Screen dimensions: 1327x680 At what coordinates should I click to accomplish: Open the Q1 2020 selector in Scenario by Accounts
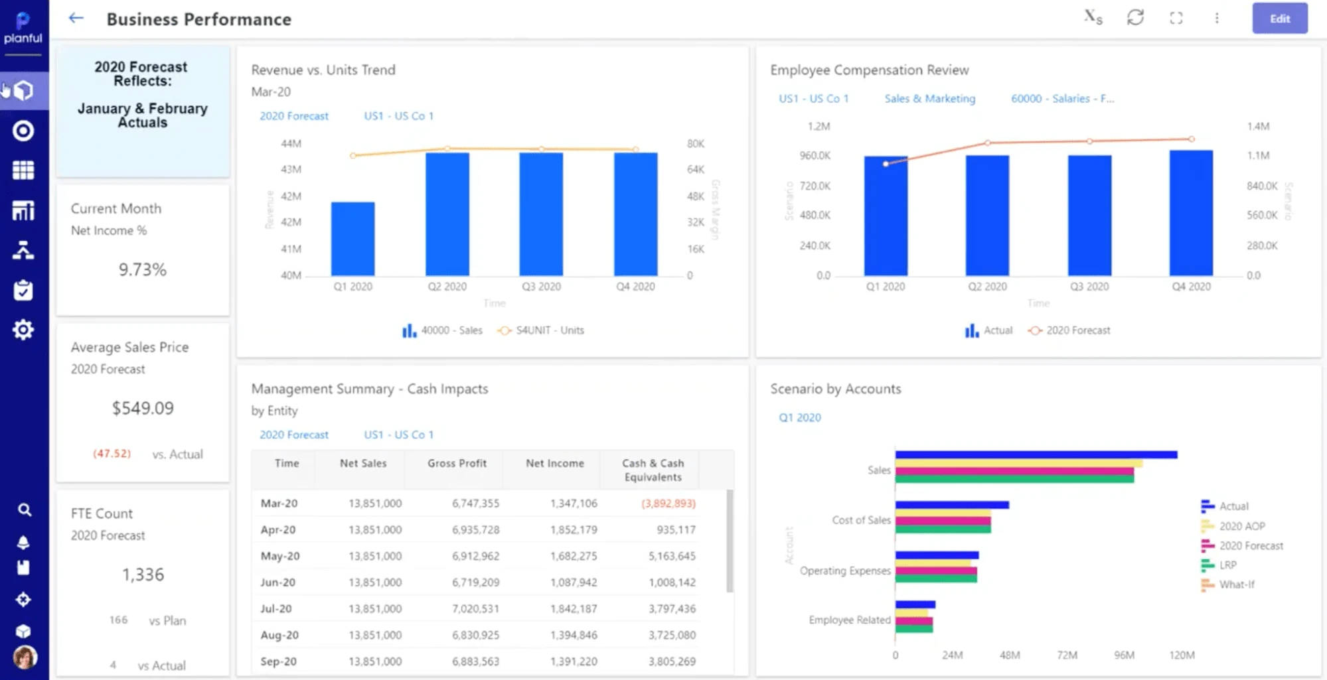coord(800,417)
